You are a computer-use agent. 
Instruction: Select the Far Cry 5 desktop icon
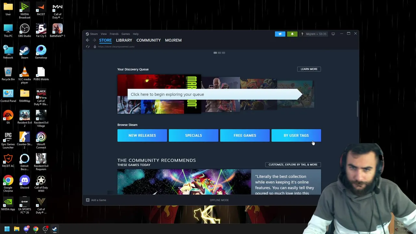click(41, 31)
